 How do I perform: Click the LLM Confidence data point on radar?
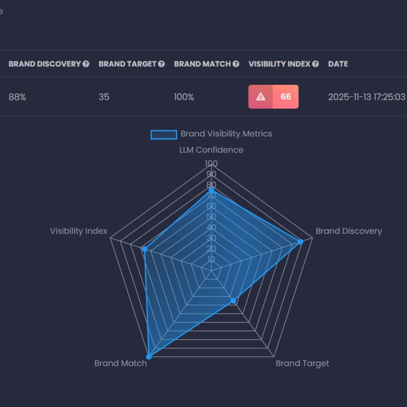click(x=211, y=190)
